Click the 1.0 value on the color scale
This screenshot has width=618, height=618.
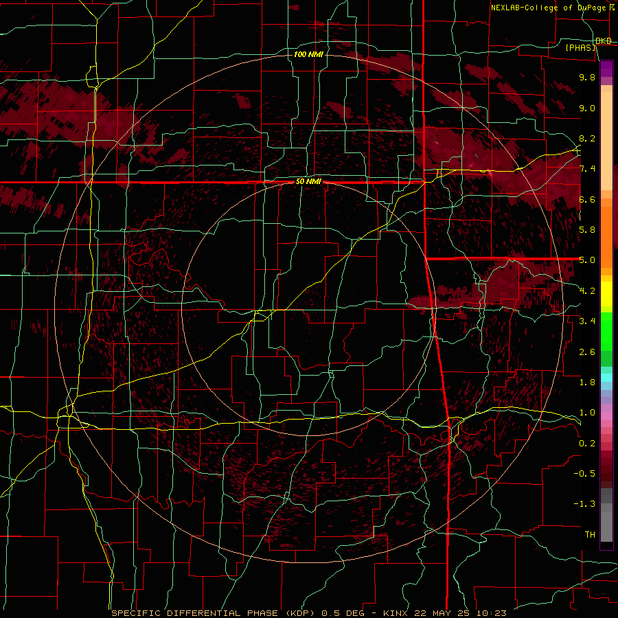coord(587,413)
